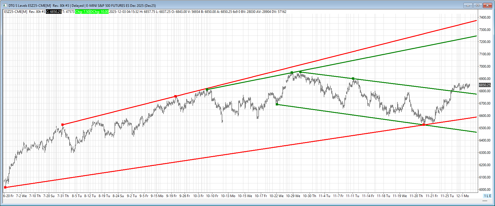Click the green 'Chg: 7.50' header field

click(82, 12)
